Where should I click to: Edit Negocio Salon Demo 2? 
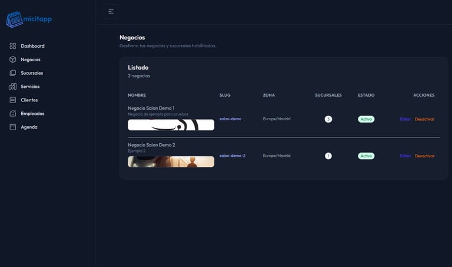point(406,156)
